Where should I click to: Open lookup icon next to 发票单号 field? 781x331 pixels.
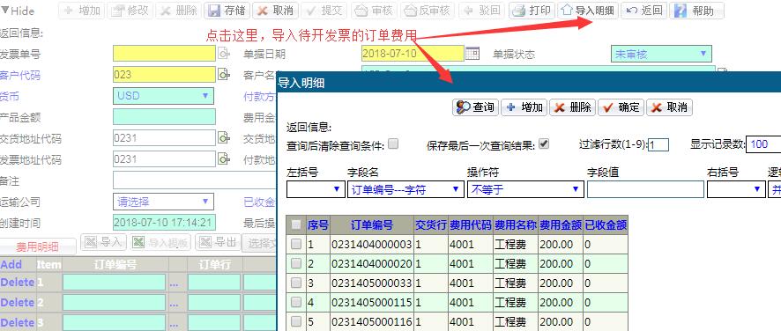click(224, 54)
